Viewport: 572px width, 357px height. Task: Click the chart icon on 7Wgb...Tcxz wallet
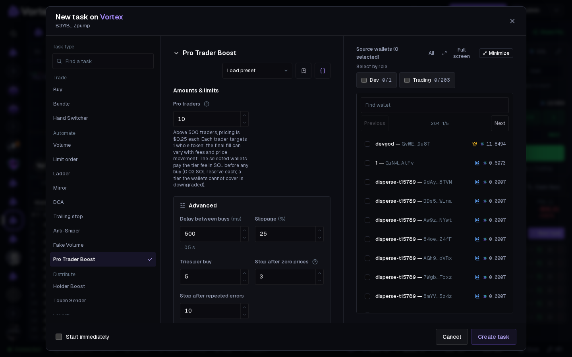click(477, 277)
